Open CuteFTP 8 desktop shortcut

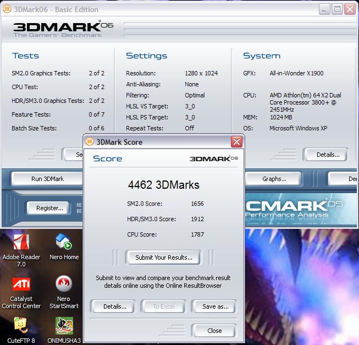coord(21,326)
